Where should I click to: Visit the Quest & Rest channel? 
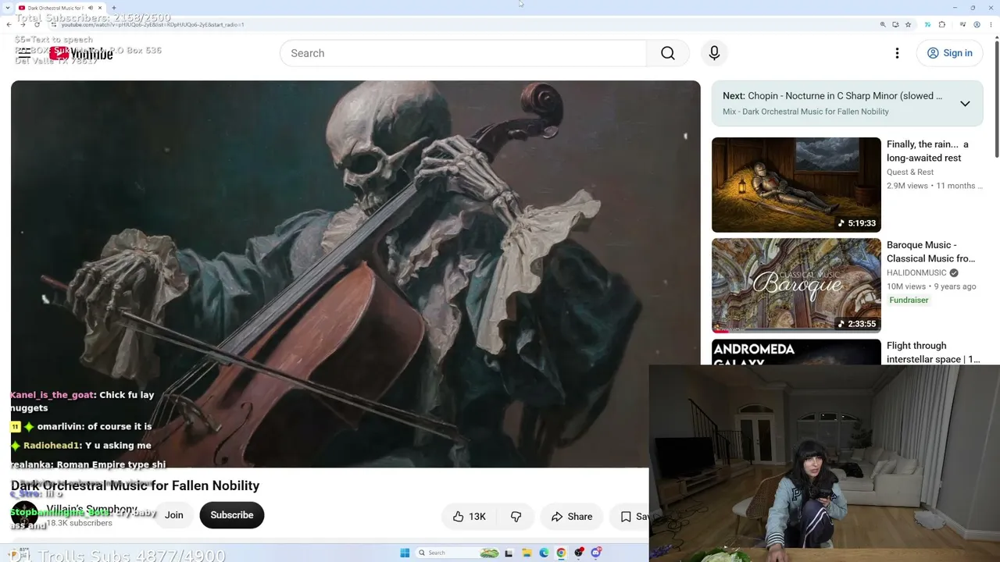[x=910, y=173]
